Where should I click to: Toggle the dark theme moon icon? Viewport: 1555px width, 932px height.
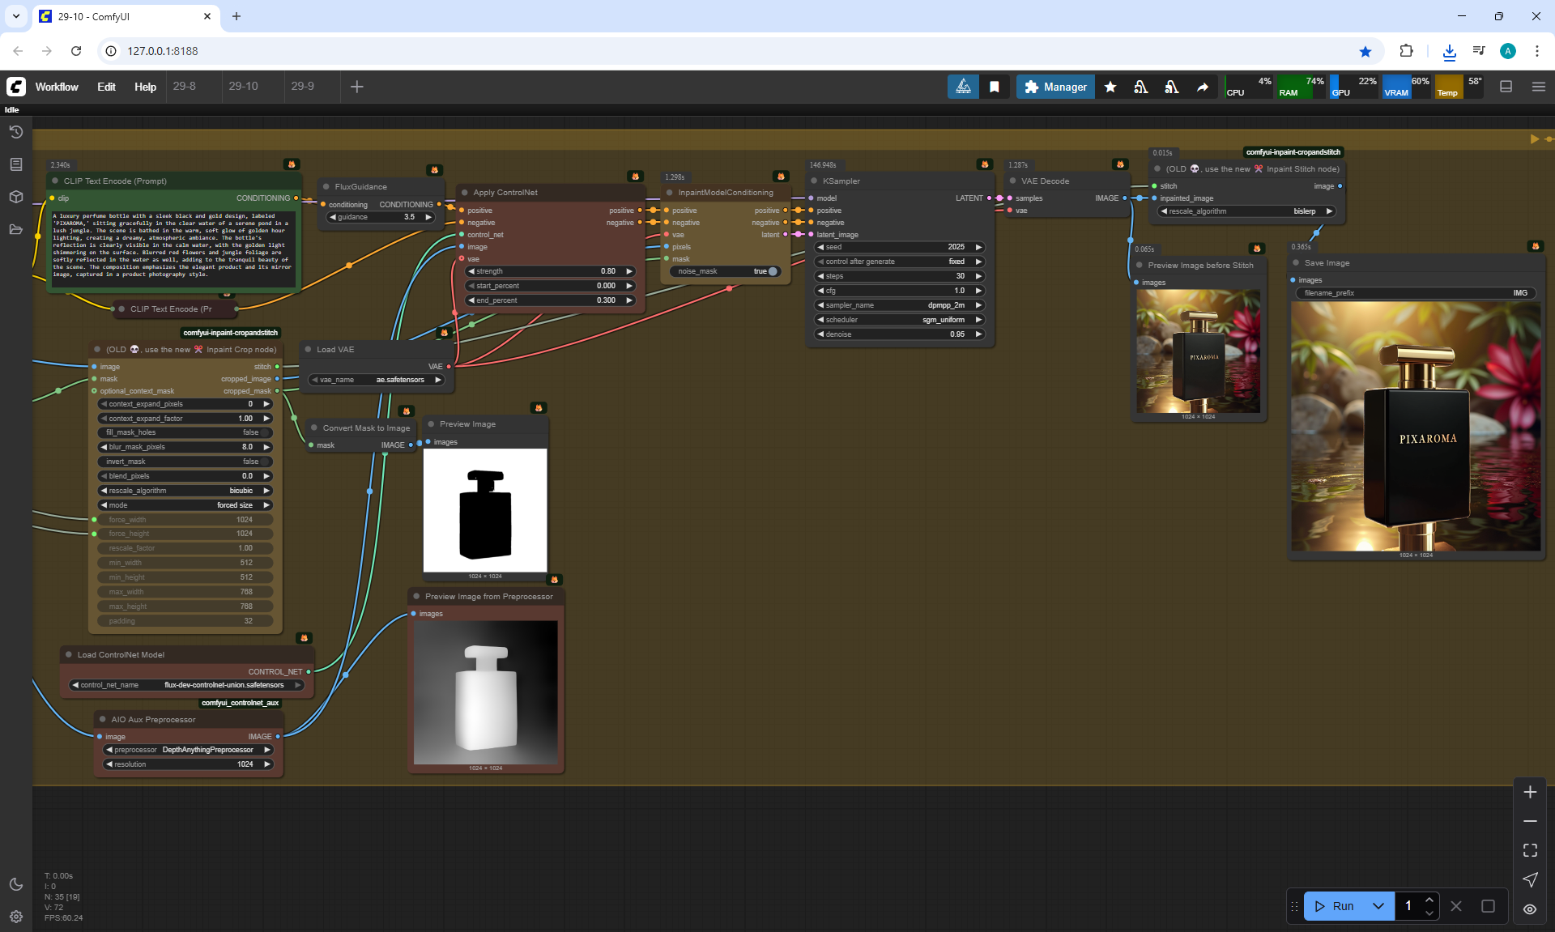tap(15, 884)
